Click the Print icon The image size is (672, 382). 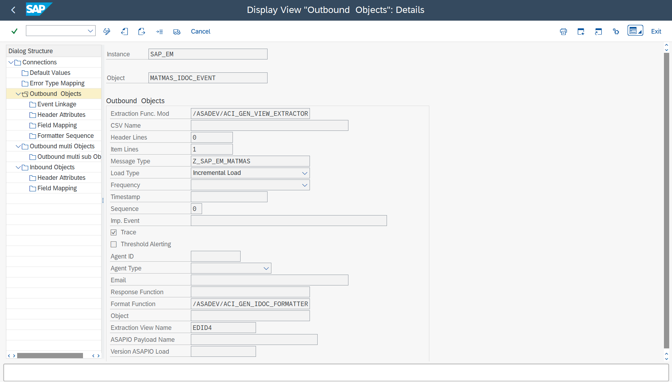click(x=563, y=31)
